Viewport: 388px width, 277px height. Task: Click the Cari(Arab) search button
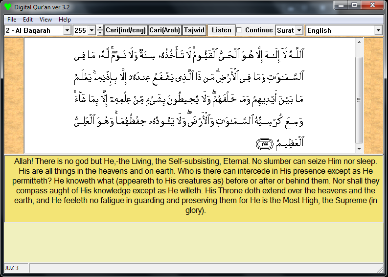[x=164, y=30]
